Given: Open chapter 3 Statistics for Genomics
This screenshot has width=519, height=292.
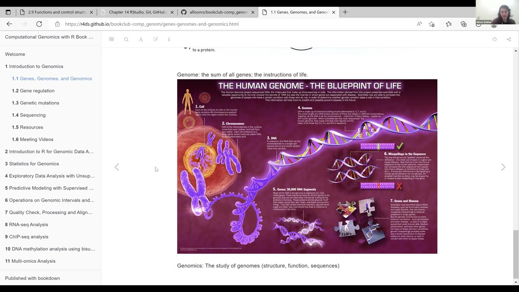Looking at the screenshot, I should [x=32, y=164].
